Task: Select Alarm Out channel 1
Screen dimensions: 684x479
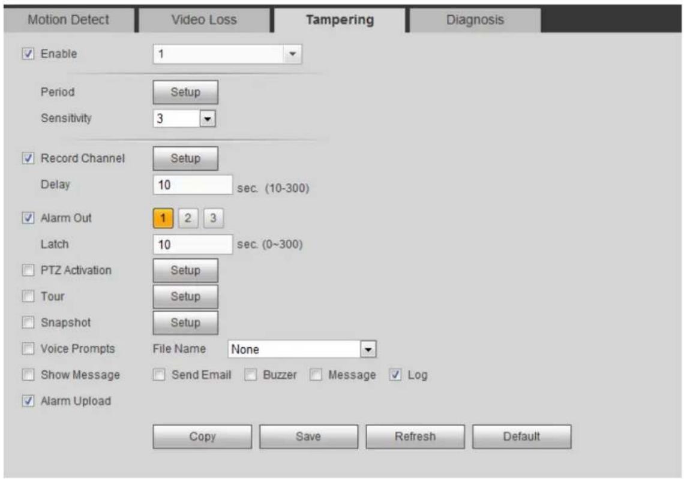Action: tap(163, 218)
